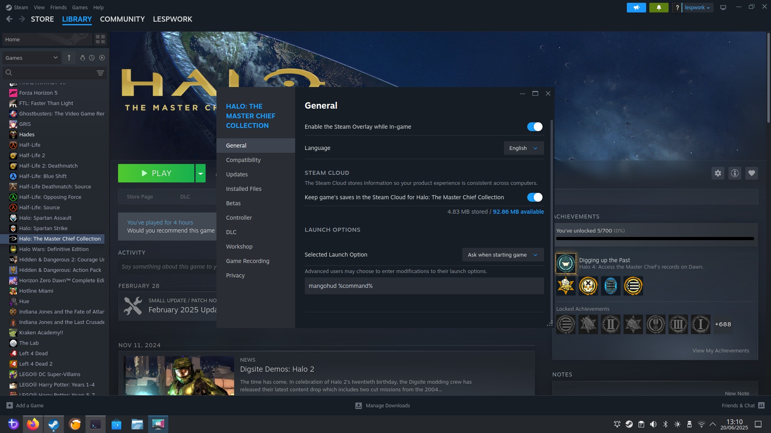Open Firefox from the taskbar

tap(33, 424)
